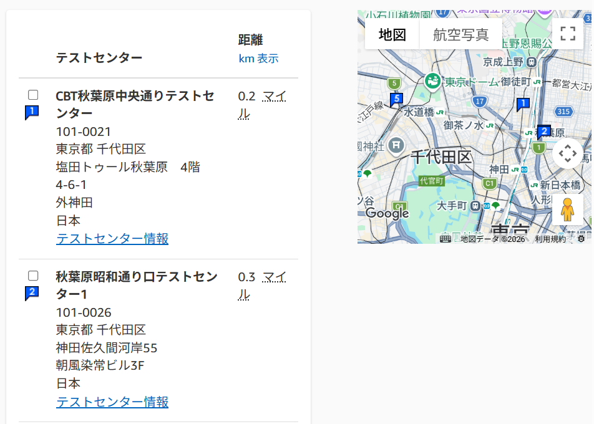The width and height of the screenshot is (594, 424).
Task: Click list marker 2 flag icon
Action: click(x=32, y=294)
